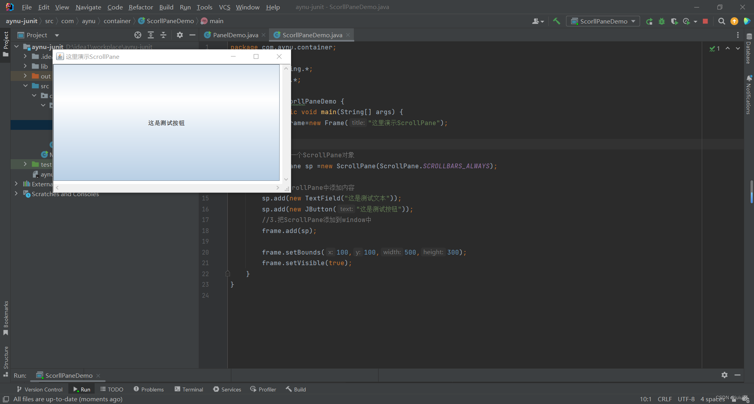This screenshot has height=404, width=754.
Task: Click ScorllPaneDemo class breadcrumb
Action: 166,21
